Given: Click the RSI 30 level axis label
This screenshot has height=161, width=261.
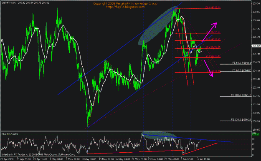Looking at the screenshot, I should tap(253, 149).
